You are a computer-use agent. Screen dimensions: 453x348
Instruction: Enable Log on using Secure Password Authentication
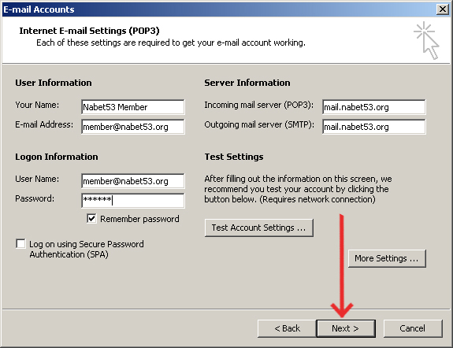pos(20,244)
